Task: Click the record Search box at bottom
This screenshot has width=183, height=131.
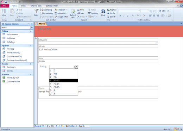Action: [84, 126]
